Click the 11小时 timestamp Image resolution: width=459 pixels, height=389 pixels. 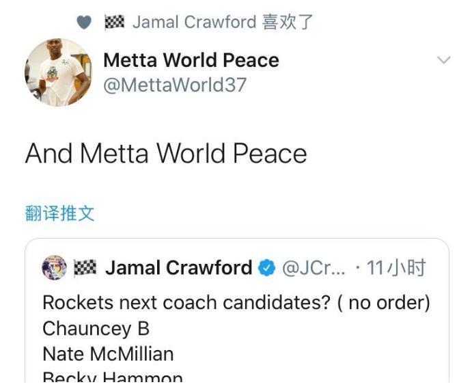395,268
